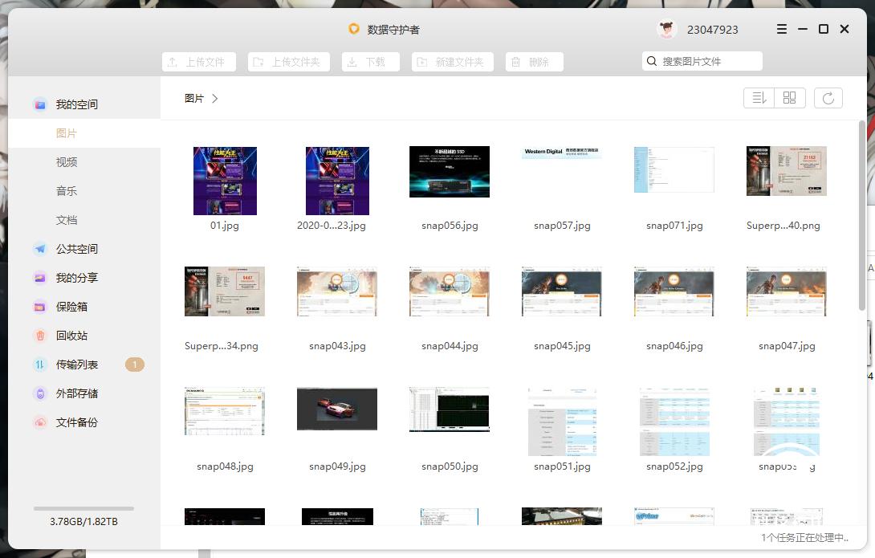Click the 下载 toolbar button
The height and width of the screenshot is (558, 875).
(x=371, y=62)
